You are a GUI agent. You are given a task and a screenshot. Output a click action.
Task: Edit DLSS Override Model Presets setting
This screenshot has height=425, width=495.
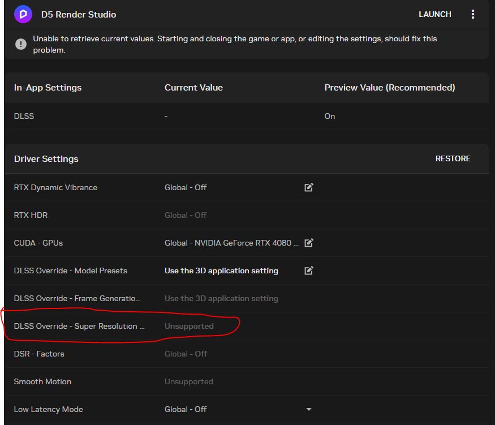click(x=309, y=271)
